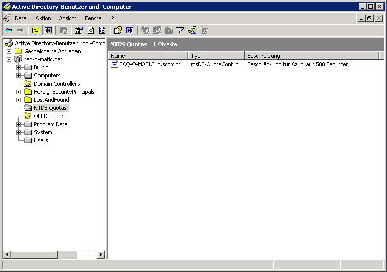Click the grey forward arrow
387x272 pixels.
(x=20, y=30)
